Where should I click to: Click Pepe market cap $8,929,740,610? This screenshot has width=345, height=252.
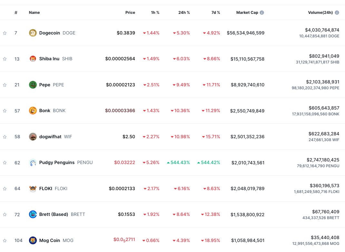pyautogui.click(x=248, y=85)
